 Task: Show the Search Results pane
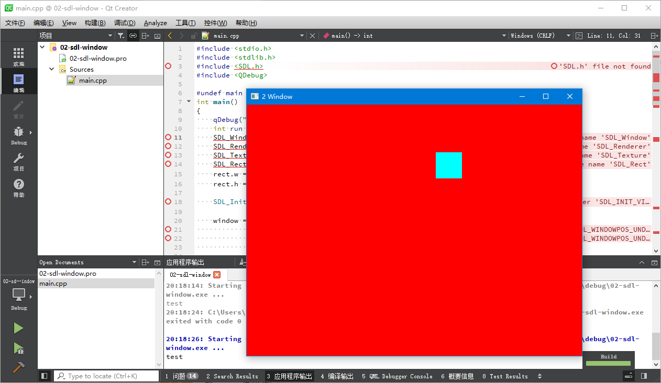[x=232, y=376]
